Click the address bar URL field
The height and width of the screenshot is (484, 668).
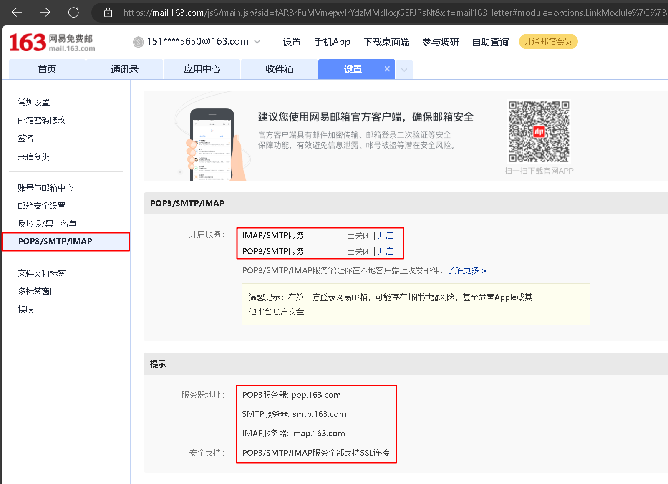point(334,12)
